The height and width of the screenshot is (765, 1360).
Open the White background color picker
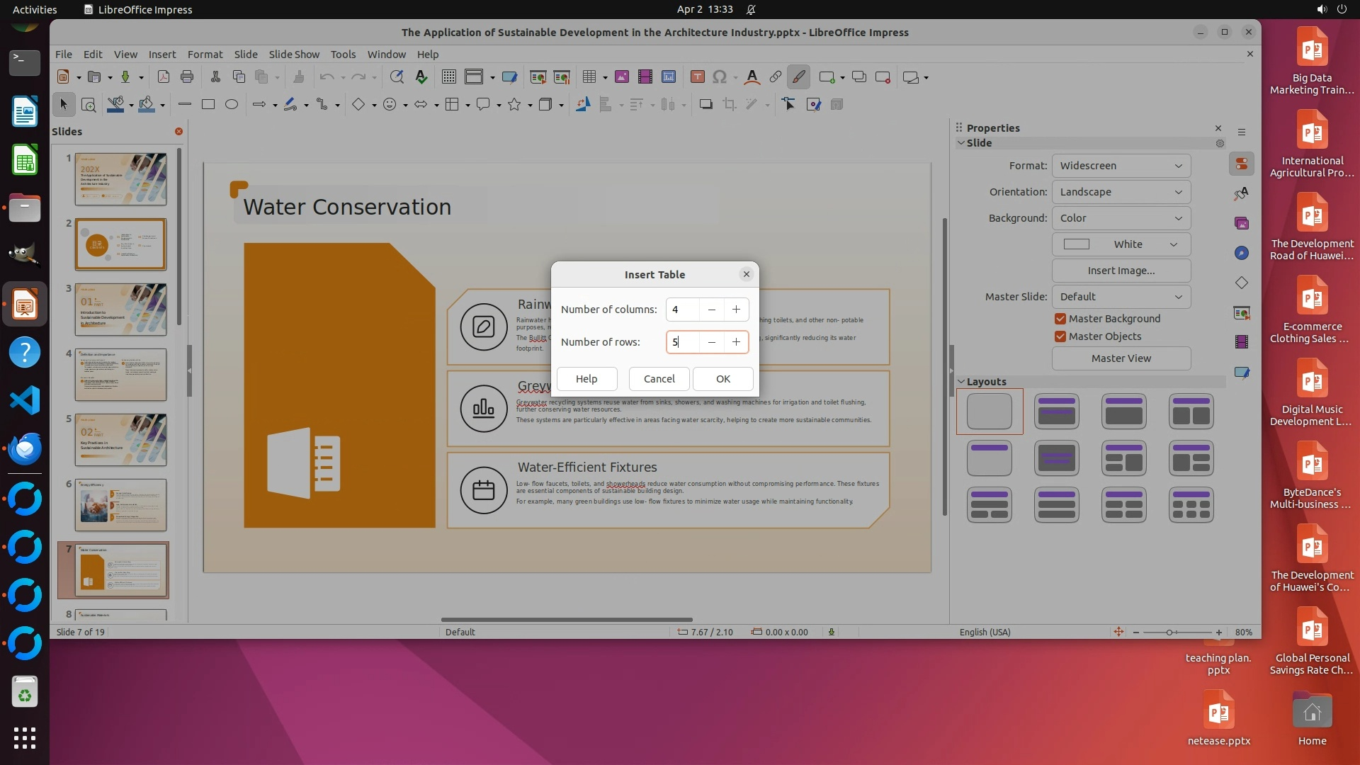pyautogui.click(x=1121, y=244)
